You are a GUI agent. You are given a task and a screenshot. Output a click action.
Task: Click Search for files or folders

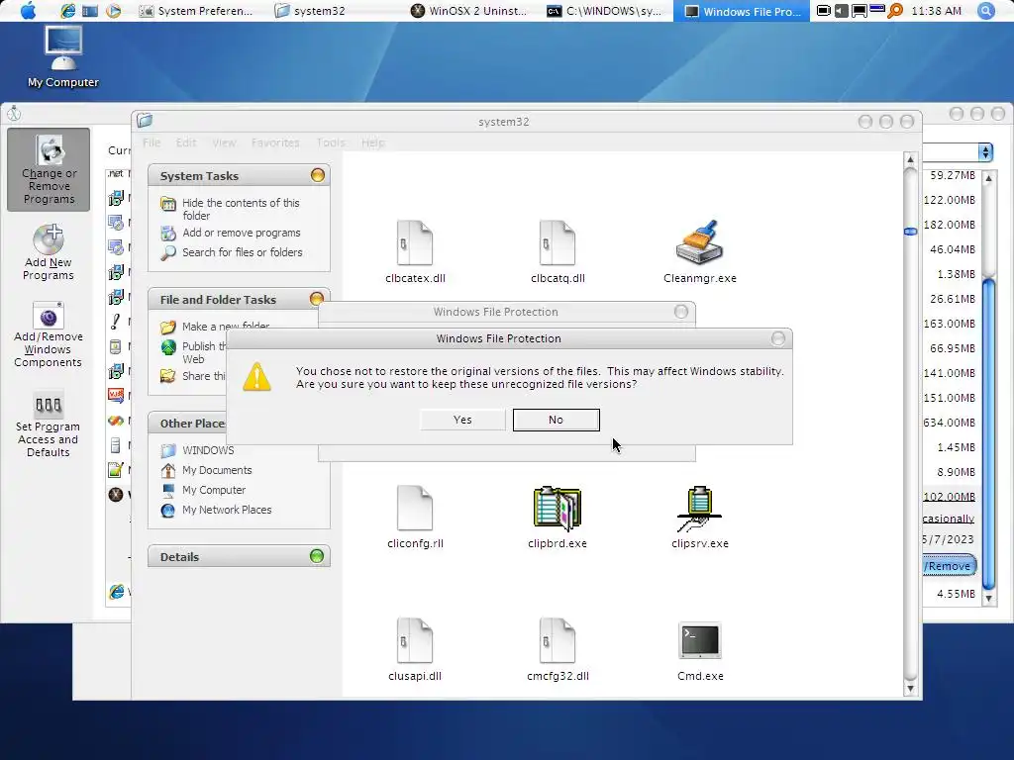[x=242, y=252]
